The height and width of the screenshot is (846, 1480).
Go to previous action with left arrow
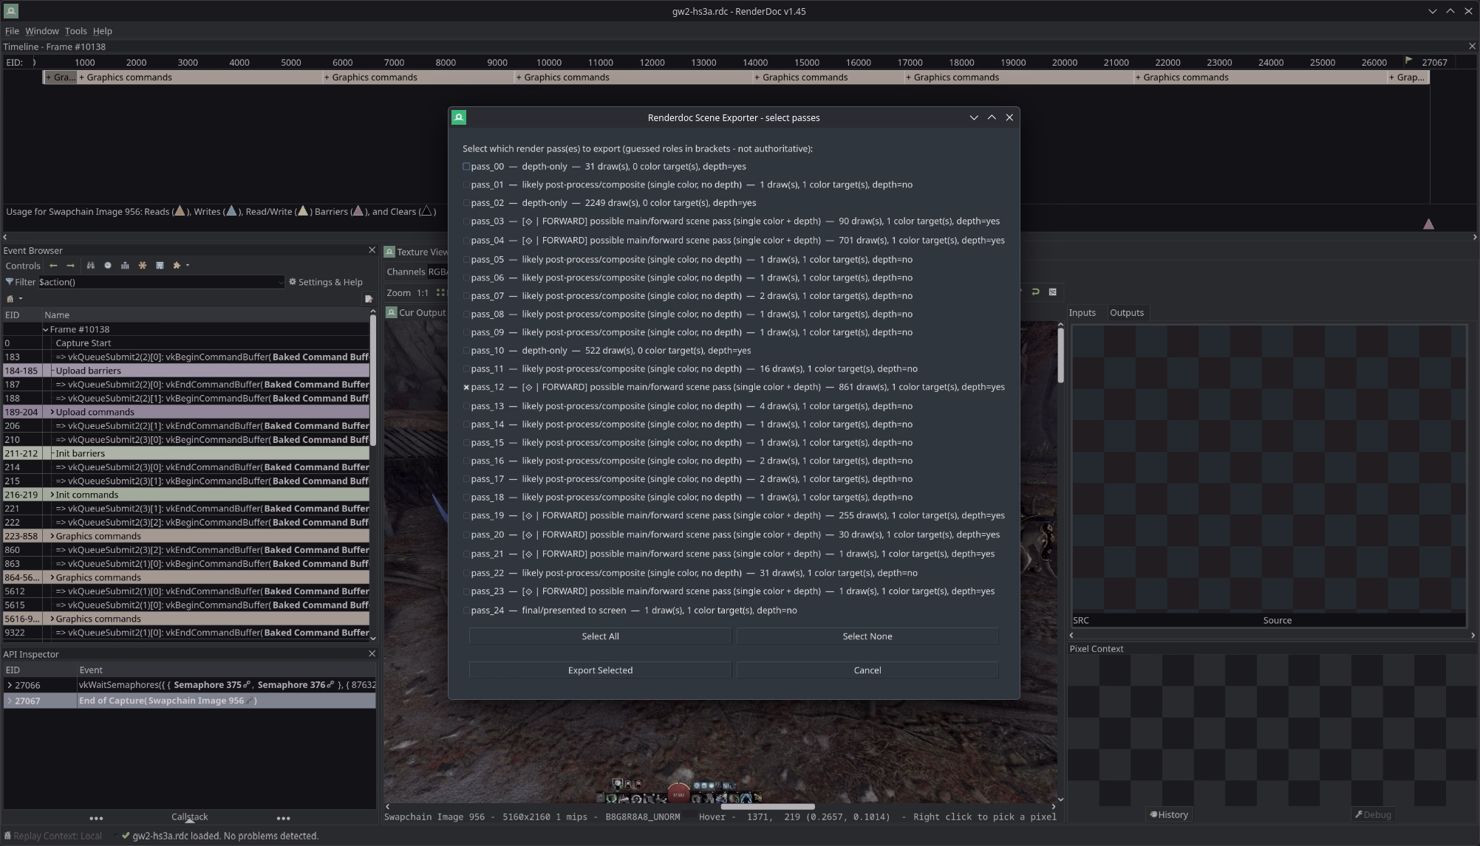pos(53,266)
